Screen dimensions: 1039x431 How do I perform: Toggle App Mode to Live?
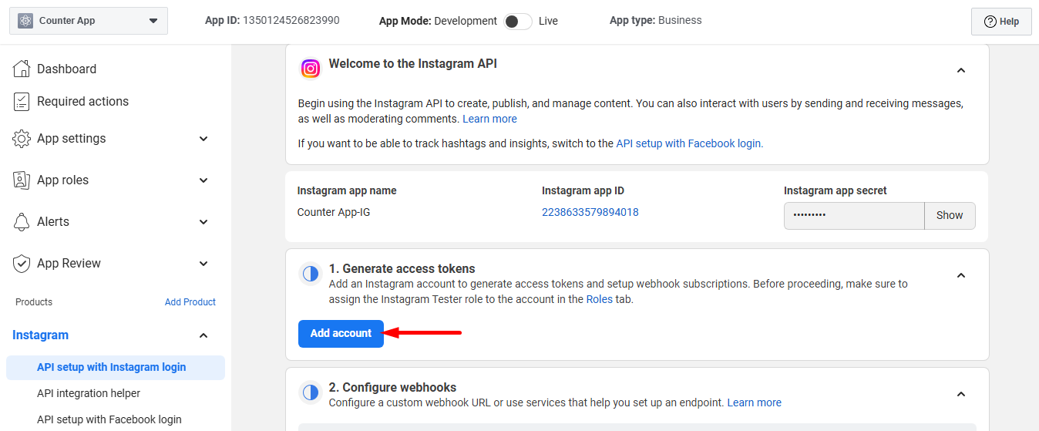pyautogui.click(x=518, y=22)
